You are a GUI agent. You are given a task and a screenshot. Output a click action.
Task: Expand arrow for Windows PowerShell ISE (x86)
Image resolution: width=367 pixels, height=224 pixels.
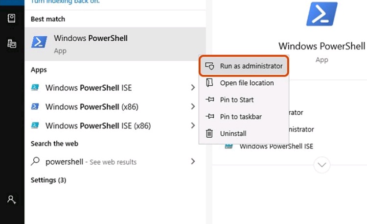point(193,125)
